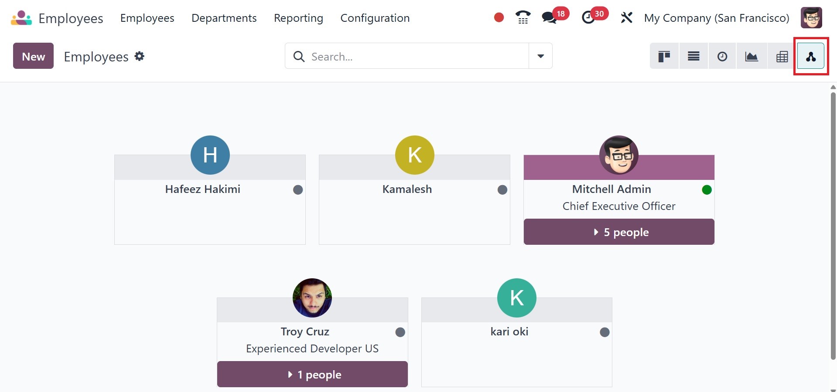Click the New employee button
This screenshot has width=837, height=392.
(x=33, y=56)
